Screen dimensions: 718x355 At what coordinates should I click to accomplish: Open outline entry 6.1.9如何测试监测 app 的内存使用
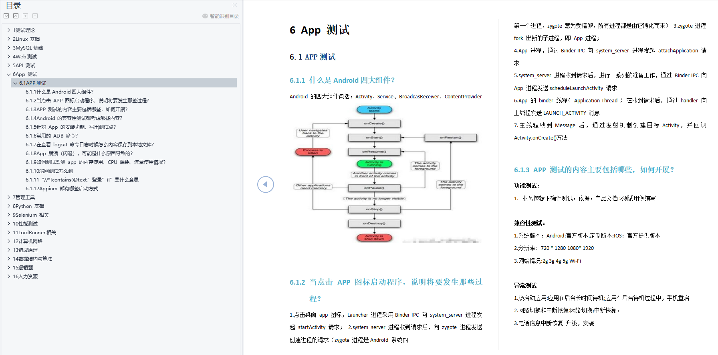point(95,162)
